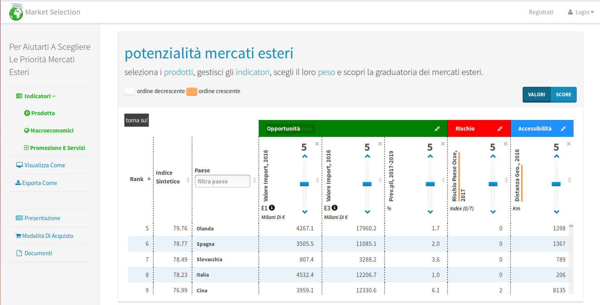Open Macroeconomici indicators via globe icon
This screenshot has width=600, height=305.
(x=26, y=130)
